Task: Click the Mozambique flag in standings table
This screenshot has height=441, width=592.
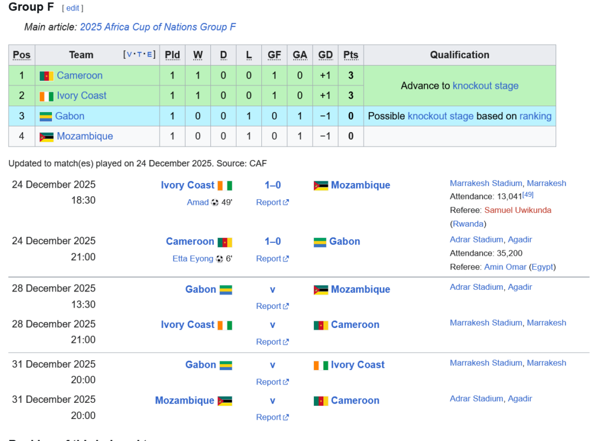Action: 46,137
